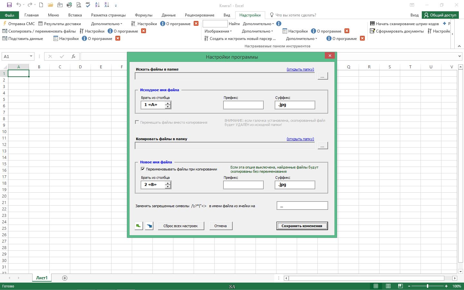Close red X in Скопировать файлы row
Image resolution: width=464 pixels, height=290 pixels.
point(144,31)
